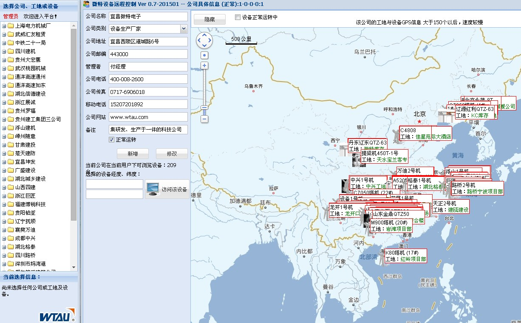
Task: Focus the 公司名称 input field
Action: click(x=148, y=16)
